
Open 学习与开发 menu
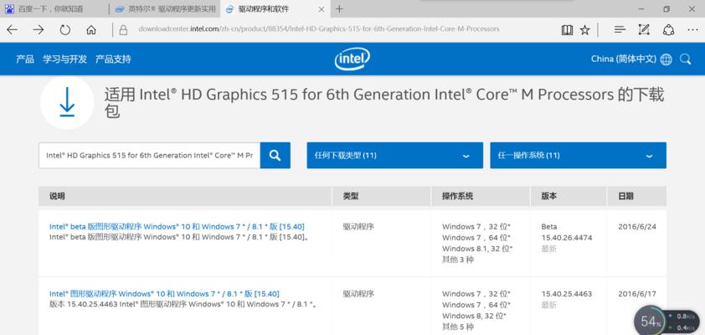click(x=64, y=59)
